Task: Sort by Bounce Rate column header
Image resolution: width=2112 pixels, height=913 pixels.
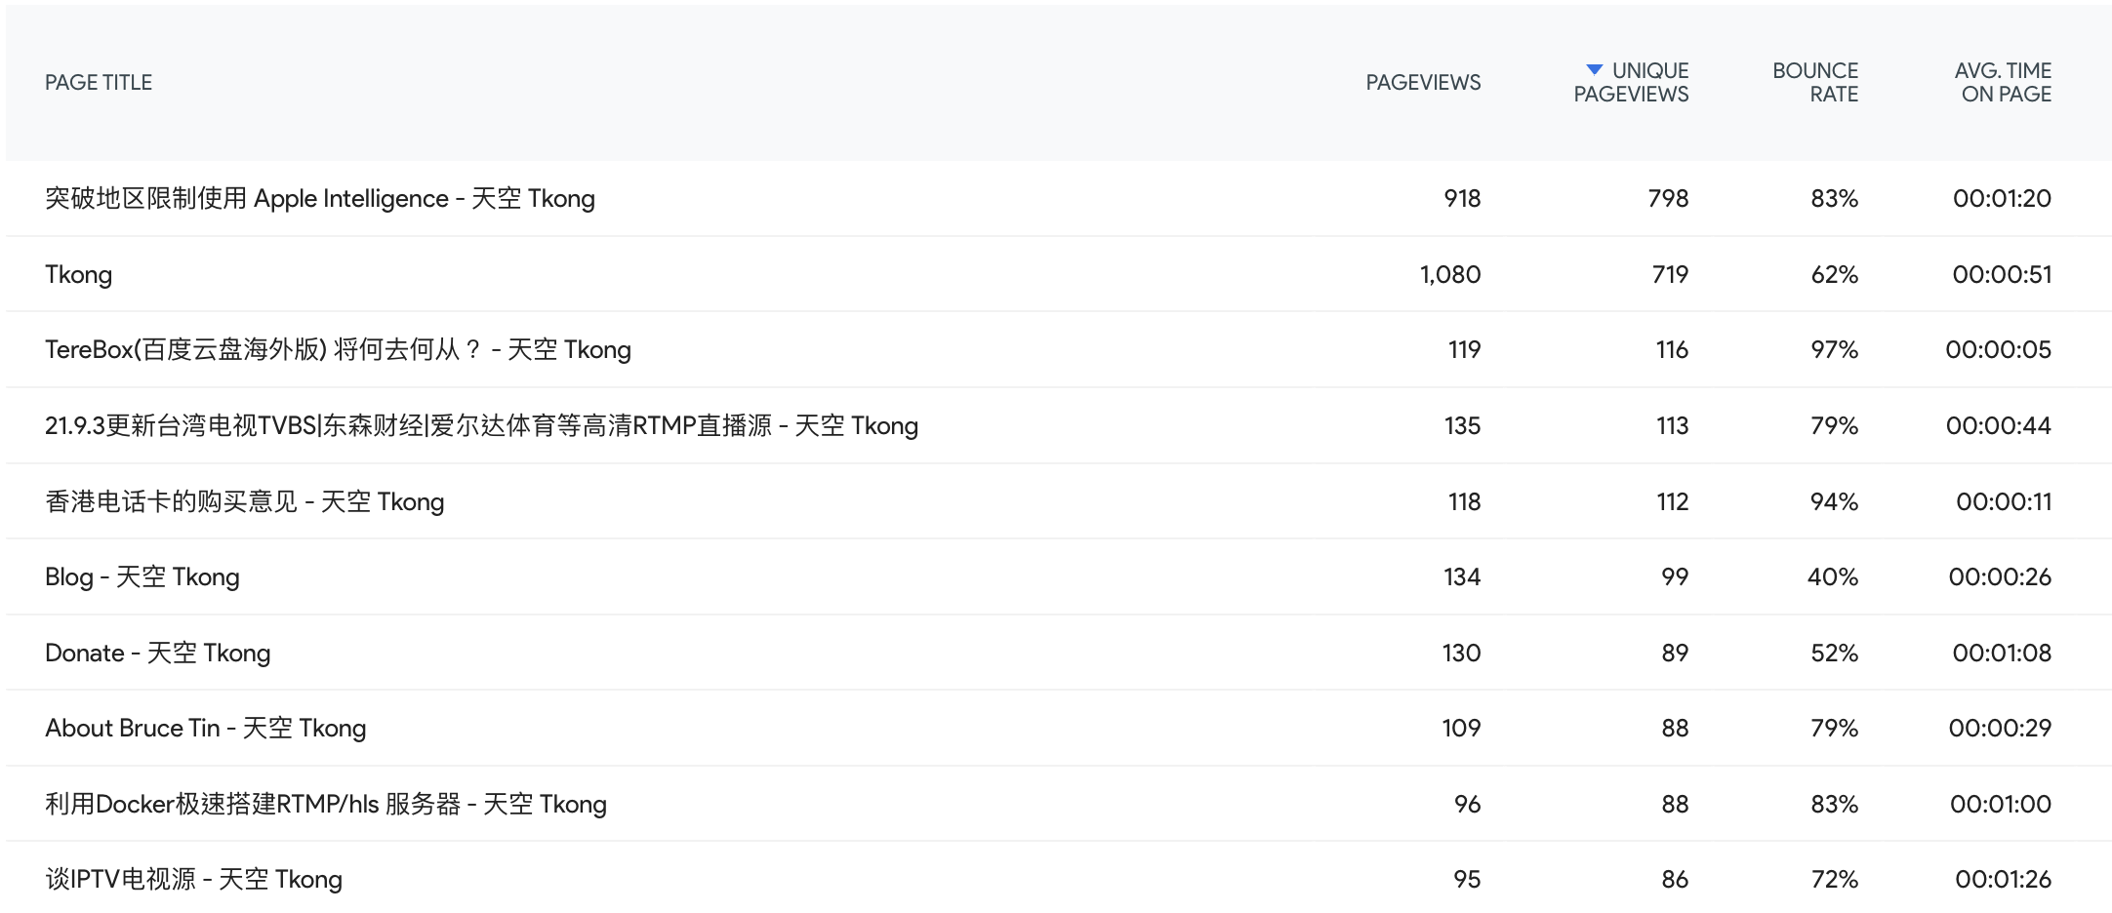Action: tap(1814, 83)
